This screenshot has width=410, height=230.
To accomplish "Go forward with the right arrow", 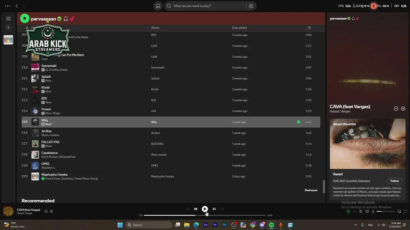I will point(23,6).
